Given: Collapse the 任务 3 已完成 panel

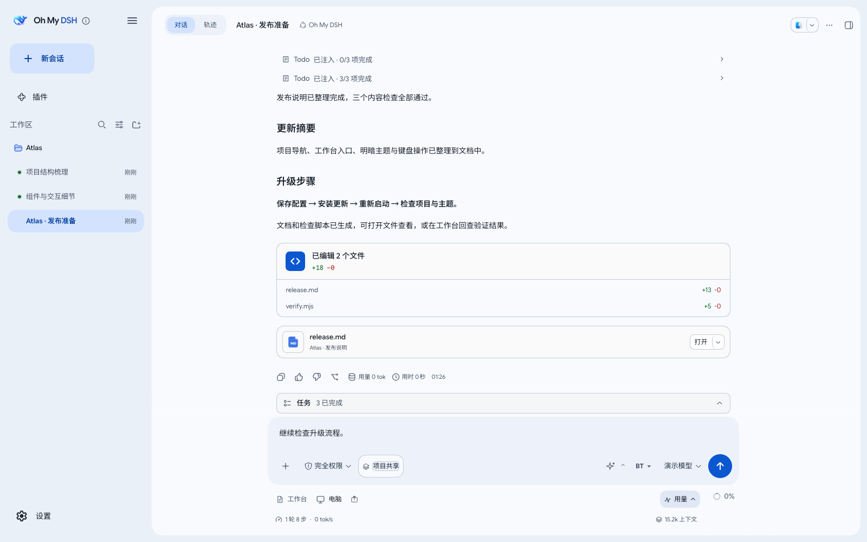Looking at the screenshot, I should click(720, 403).
